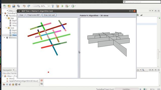161x90 pixels.
Task: Toggle the inherited members filter icon in Navigator
Action: [4, 84]
